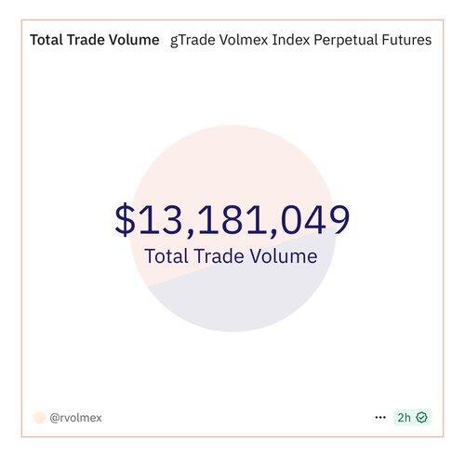This screenshot has height=455, width=465.
Task: Click the bold Total Trade Volume title
Action: (x=95, y=40)
